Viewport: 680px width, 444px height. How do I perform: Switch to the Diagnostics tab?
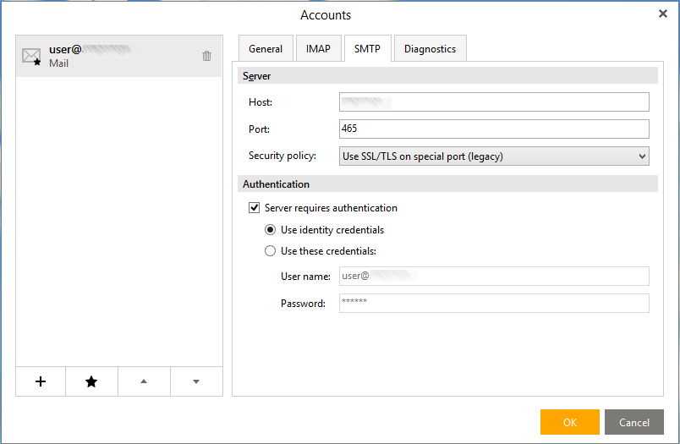tap(430, 49)
